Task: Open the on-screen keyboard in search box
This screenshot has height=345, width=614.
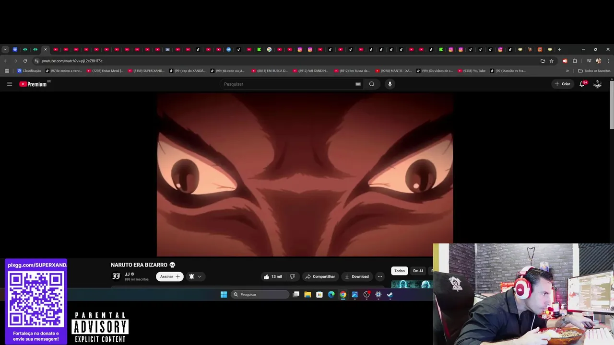Action: pyautogui.click(x=358, y=84)
